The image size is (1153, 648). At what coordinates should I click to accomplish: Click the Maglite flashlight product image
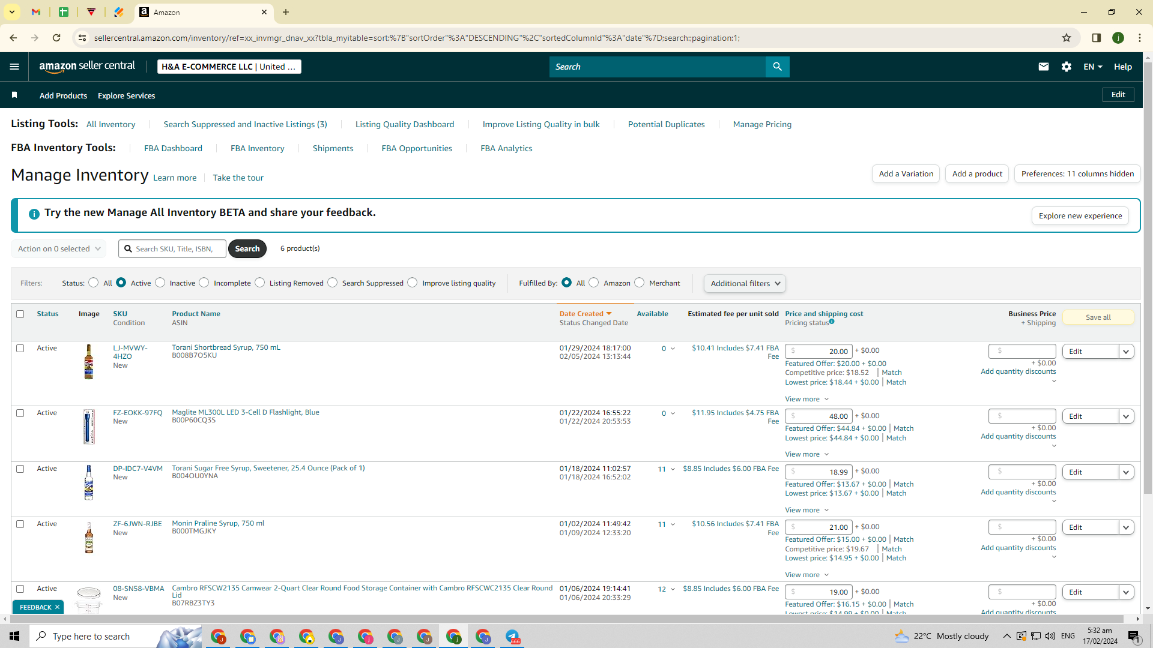point(89,427)
